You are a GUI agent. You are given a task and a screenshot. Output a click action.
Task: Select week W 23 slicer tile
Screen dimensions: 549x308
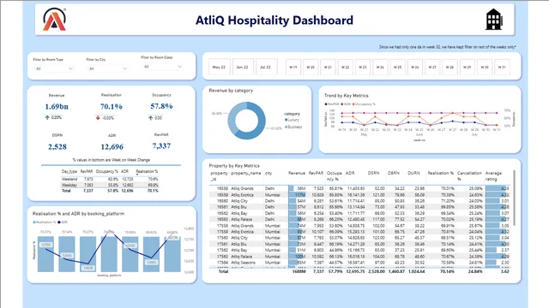tap(363, 67)
